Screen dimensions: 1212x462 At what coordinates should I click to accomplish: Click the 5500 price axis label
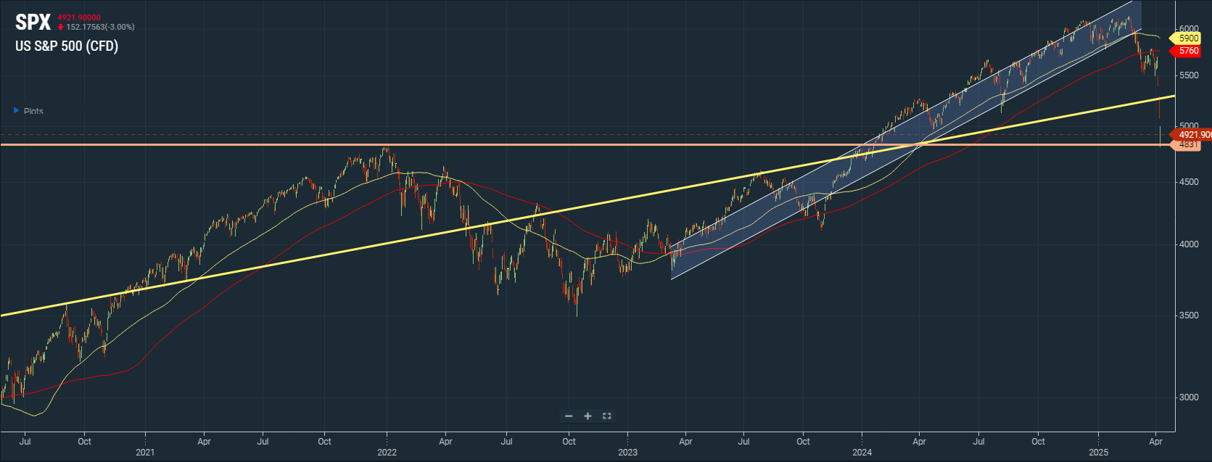(x=1189, y=75)
